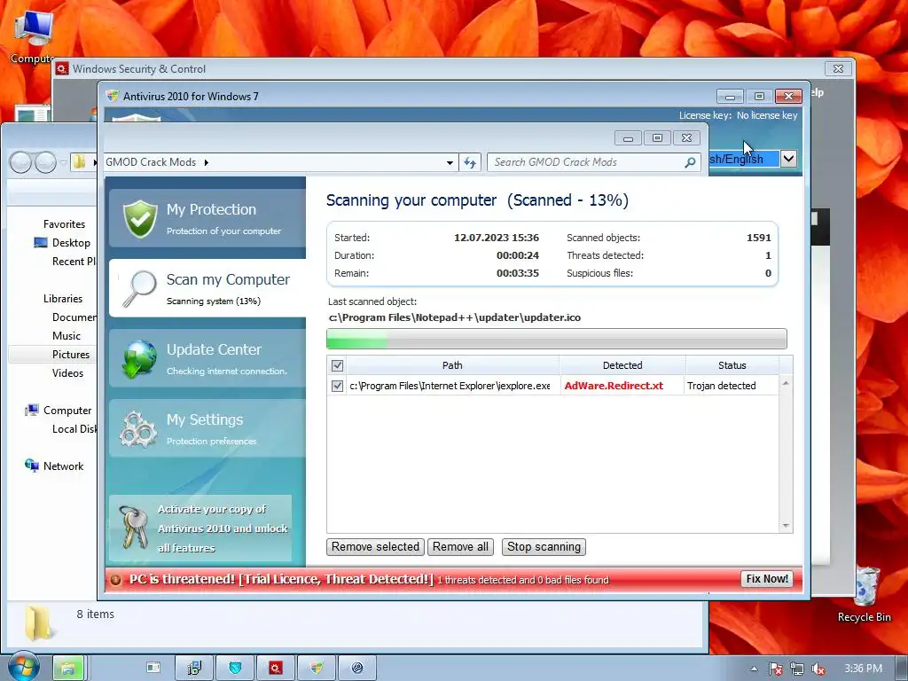Image resolution: width=908 pixels, height=681 pixels.
Task: Switch to Scan my Computer tab
Action: point(207,288)
